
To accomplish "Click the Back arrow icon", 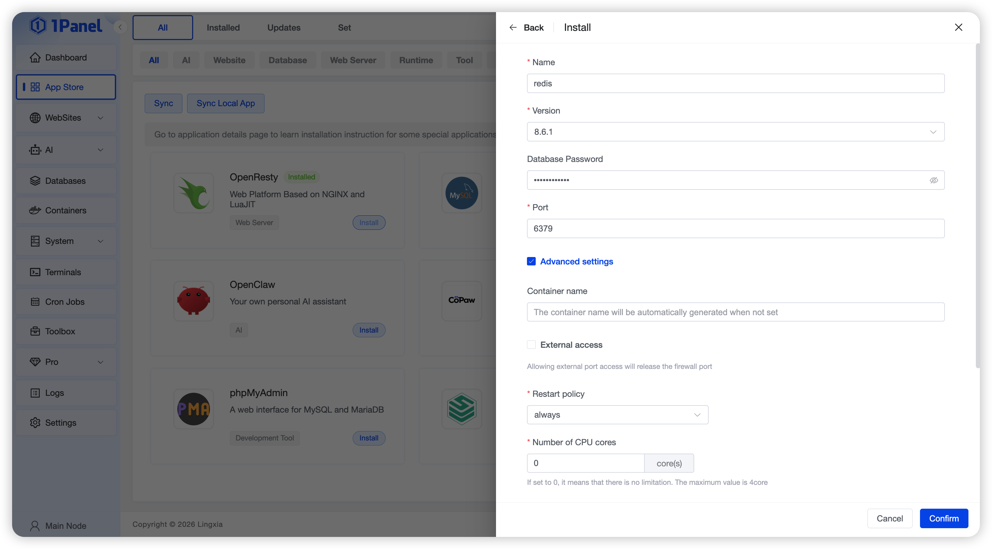I will point(512,27).
